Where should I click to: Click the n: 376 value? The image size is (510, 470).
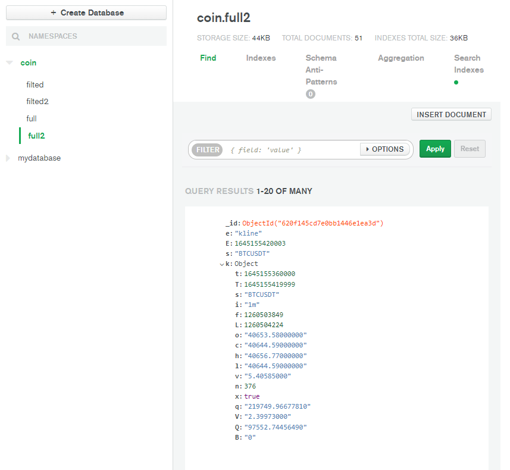(250, 386)
